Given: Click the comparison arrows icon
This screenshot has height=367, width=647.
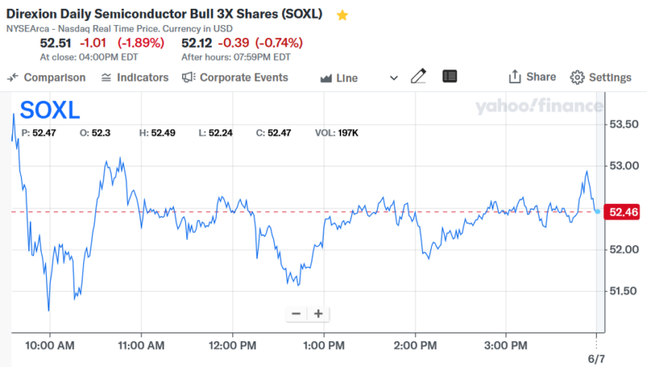Looking at the screenshot, I should (13, 78).
